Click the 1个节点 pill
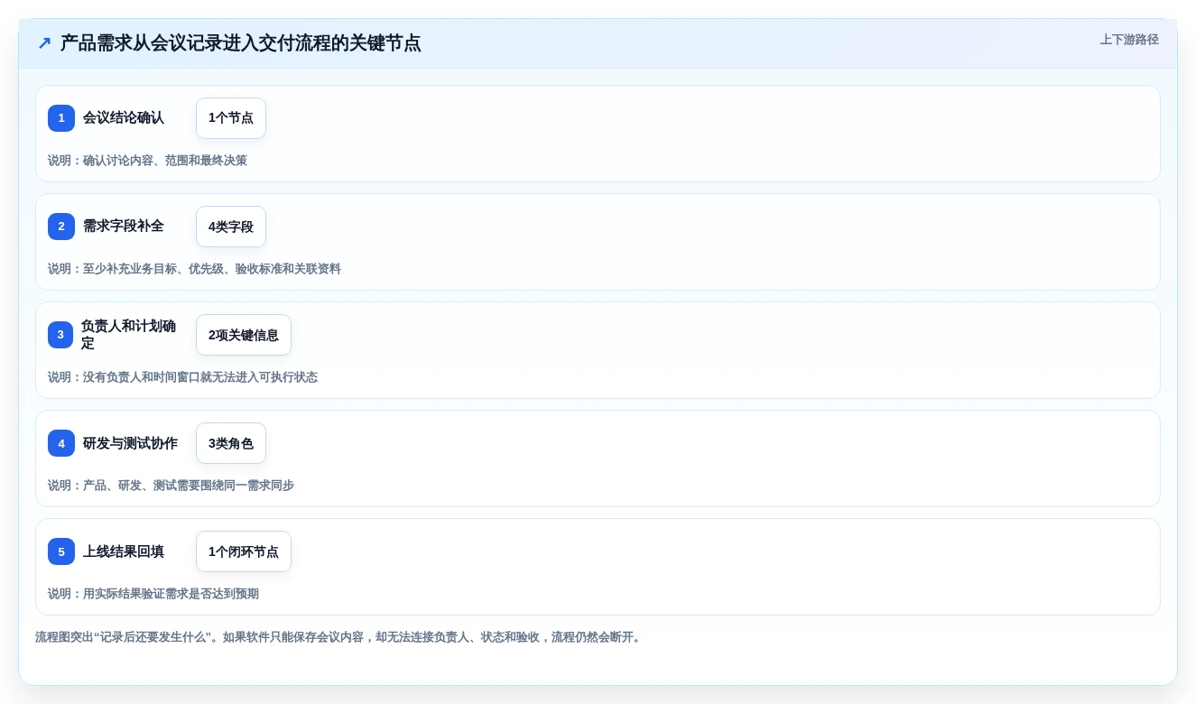 (231, 118)
